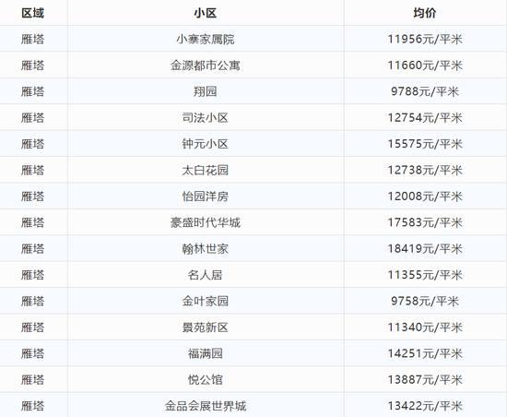Viewport: 507px width, 417px height.
Task: Select the 金品会展世界城 cell
Action: (206, 406)
